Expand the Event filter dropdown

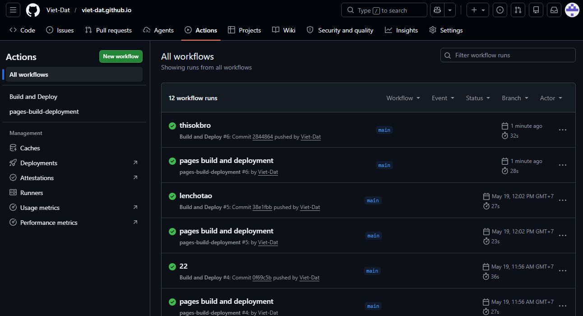click(x=443, y=98)
